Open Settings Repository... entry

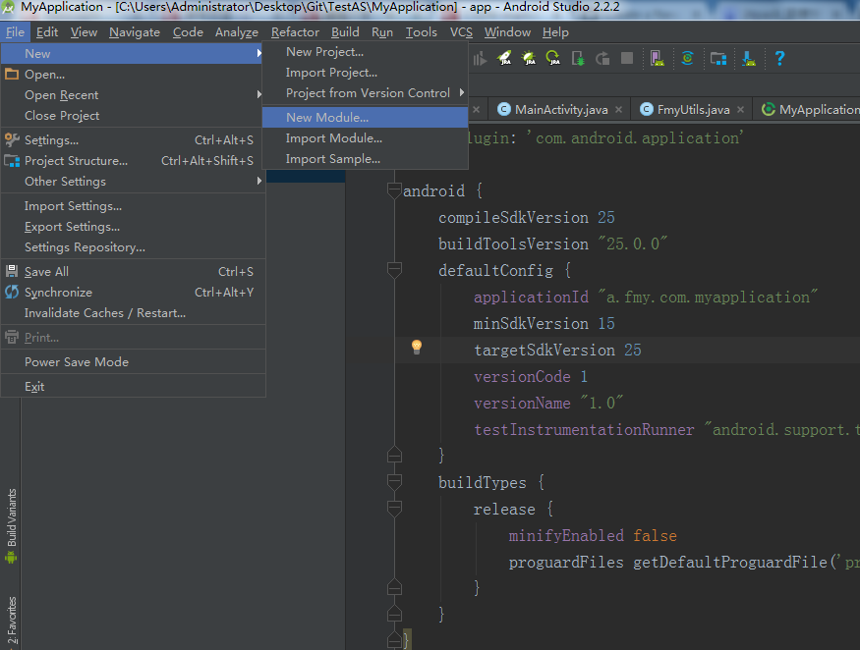[x=134, y=247]
